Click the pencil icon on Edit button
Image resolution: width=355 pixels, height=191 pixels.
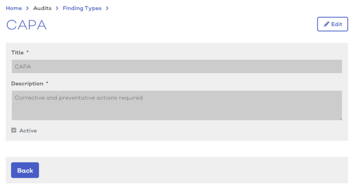326,24
